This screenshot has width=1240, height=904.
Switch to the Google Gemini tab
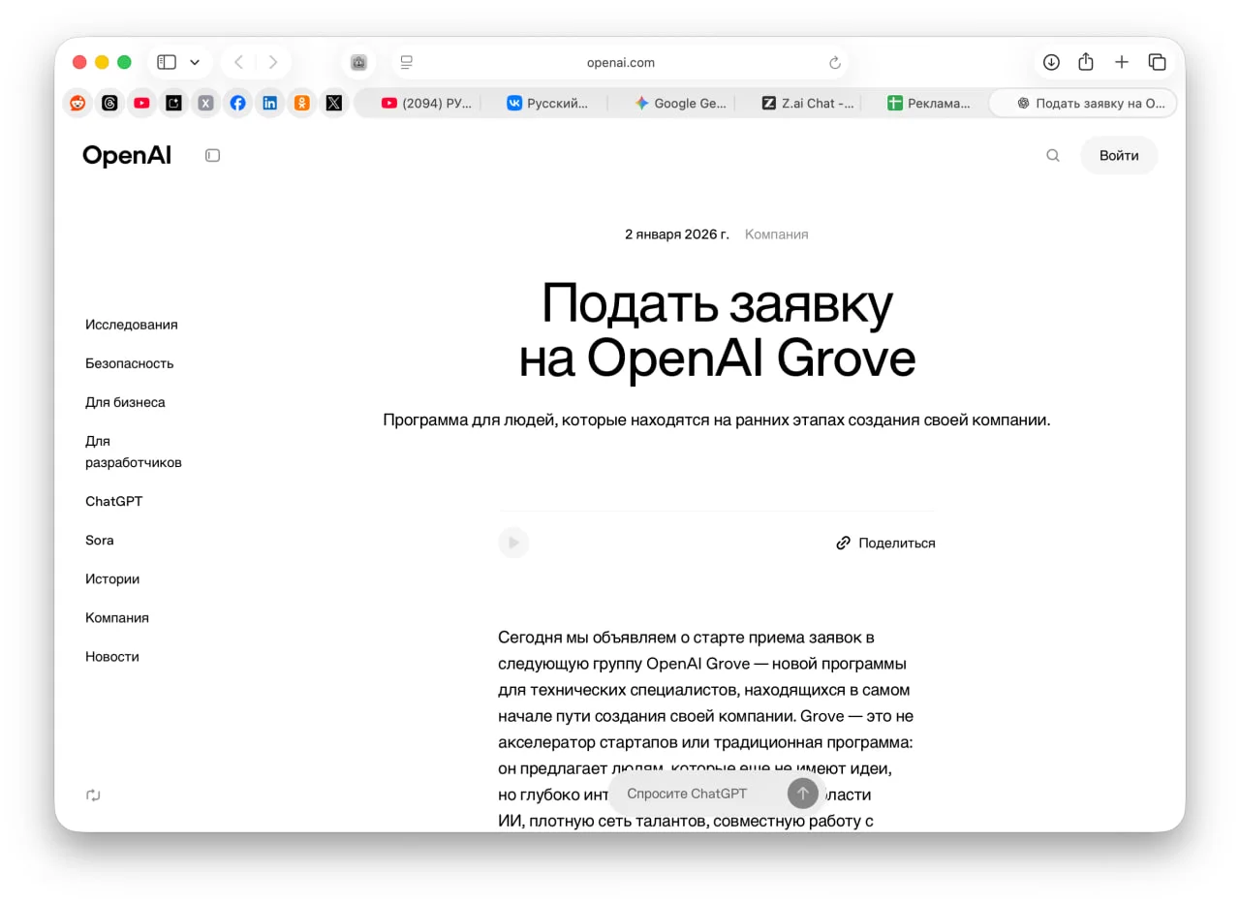click(x=680, y=103)
